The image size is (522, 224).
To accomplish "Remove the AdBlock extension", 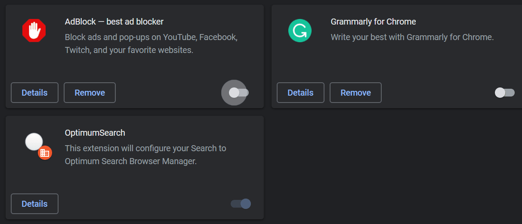I will (90, 93).
